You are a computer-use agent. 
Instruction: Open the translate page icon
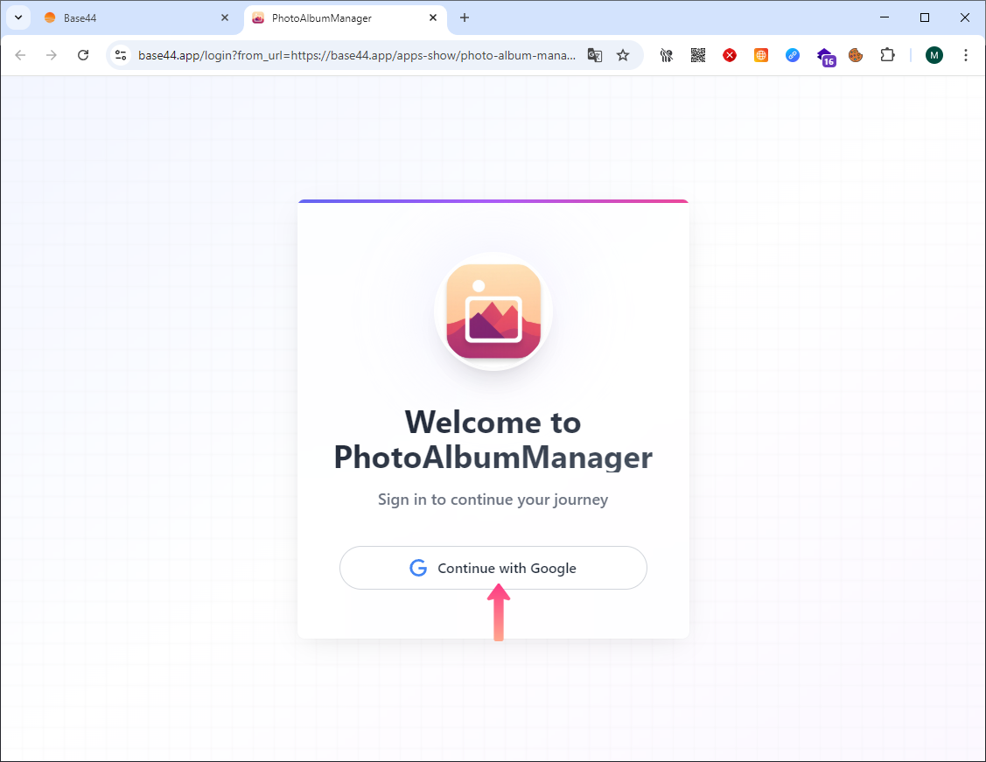(595, 55)
